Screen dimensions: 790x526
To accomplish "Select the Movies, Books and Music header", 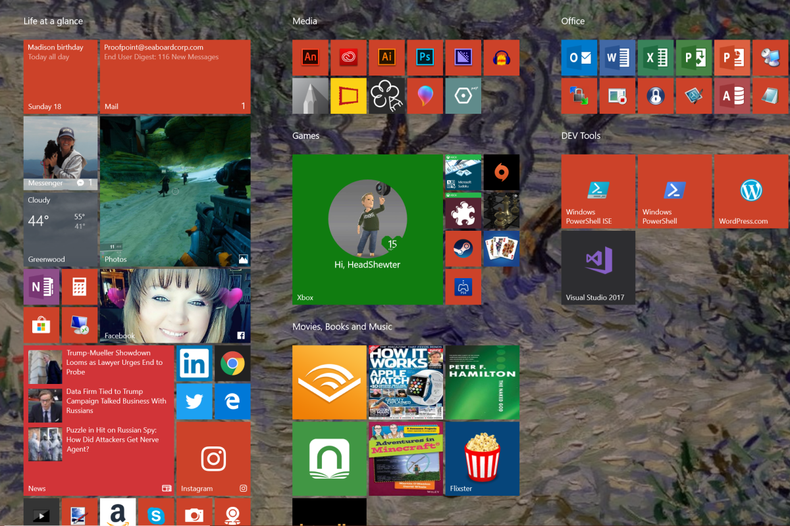I will (x=342, y=327).
